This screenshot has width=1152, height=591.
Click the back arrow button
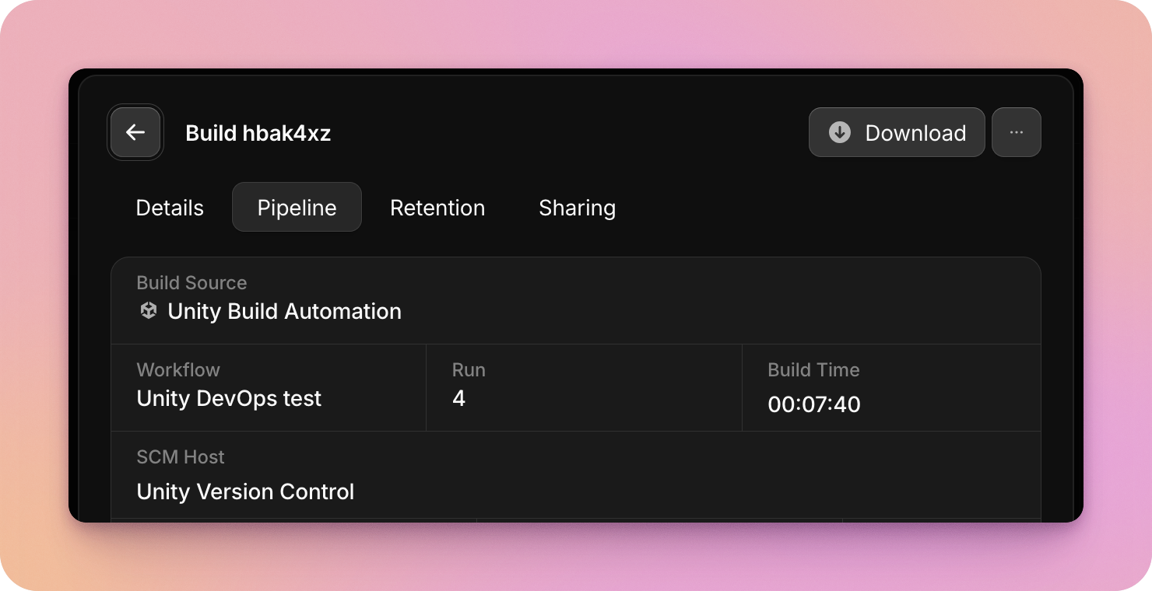tap(135, 132)
